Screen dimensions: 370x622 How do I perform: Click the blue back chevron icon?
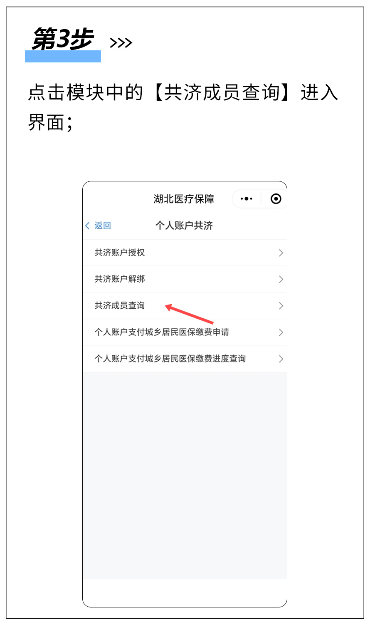click(87, 226)
